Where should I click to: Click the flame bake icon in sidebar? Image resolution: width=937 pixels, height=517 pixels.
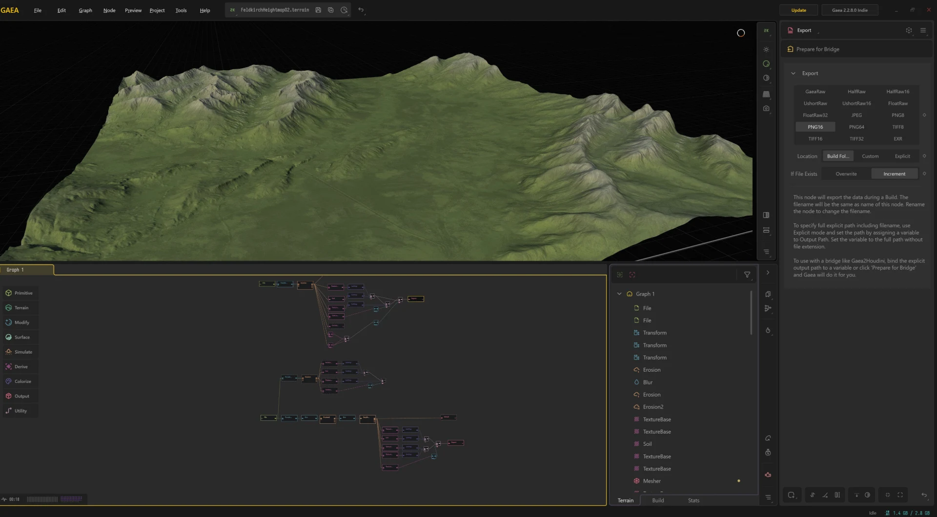(x=768, y=330)
